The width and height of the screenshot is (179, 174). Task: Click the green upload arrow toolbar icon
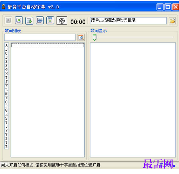tap(50, 20)
